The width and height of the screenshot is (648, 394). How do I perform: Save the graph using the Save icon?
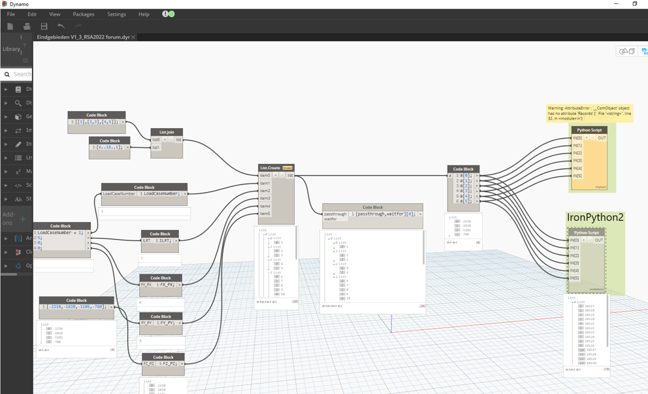[x=44, y=26]
